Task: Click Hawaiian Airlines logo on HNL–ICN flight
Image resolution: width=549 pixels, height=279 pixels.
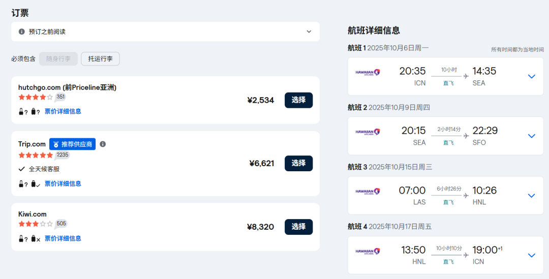Action: [x=368, y=252]
